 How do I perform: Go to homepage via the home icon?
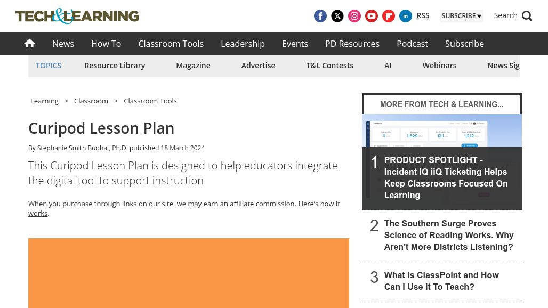click(30, 44)
